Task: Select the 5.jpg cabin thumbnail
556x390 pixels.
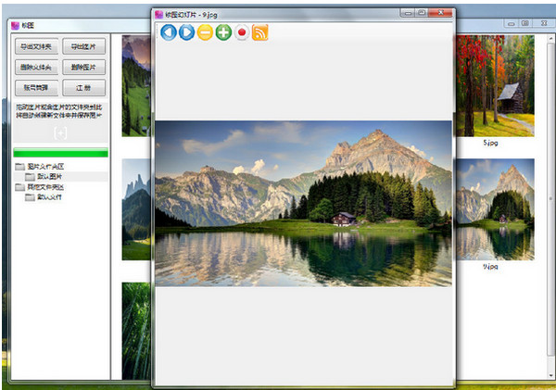Action: 495,85
